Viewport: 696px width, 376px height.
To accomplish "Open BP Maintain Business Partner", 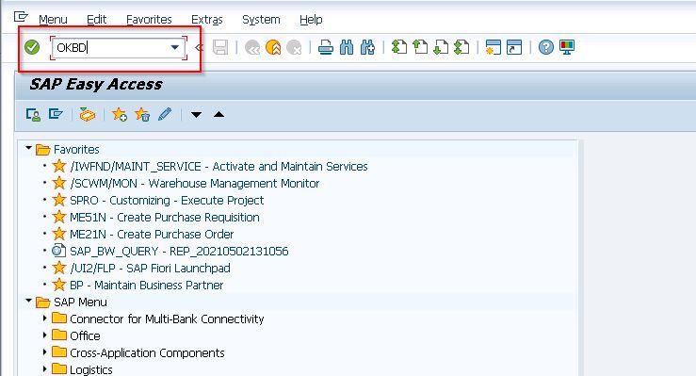I will coord(147,285).
